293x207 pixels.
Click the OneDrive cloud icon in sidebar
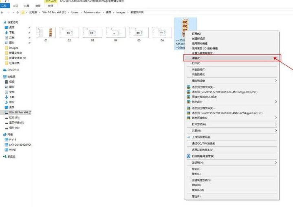click(x=5, y=70)
